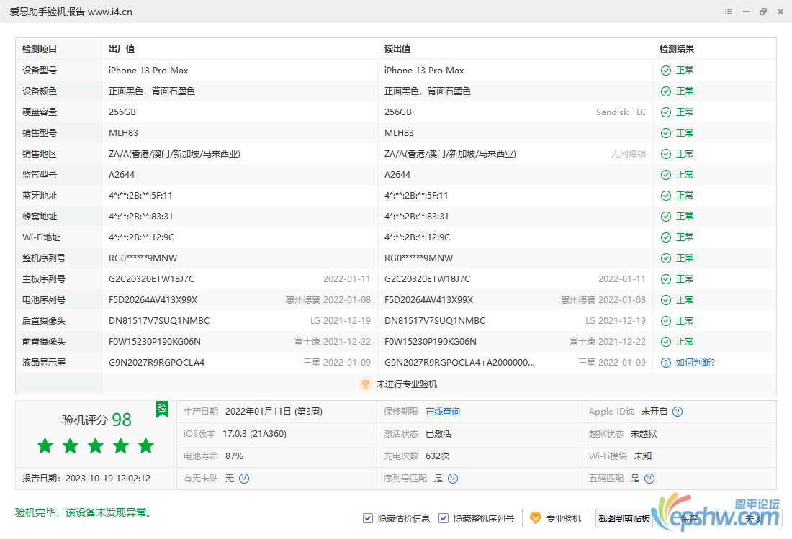Click the green 验 ribbon badge
This screenshot has width=792, height=539.
(162, 409)
